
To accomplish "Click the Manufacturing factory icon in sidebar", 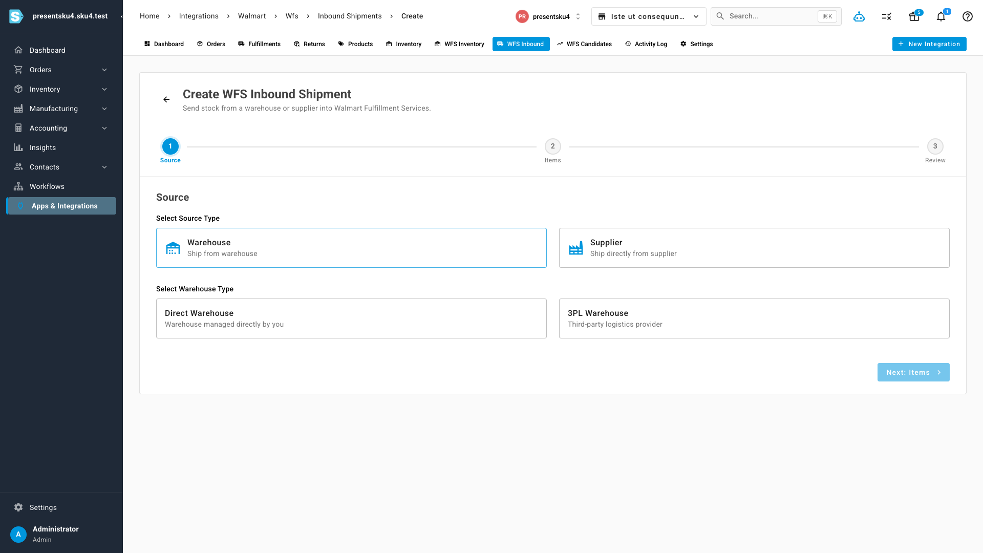I will [x=18, y=109].
